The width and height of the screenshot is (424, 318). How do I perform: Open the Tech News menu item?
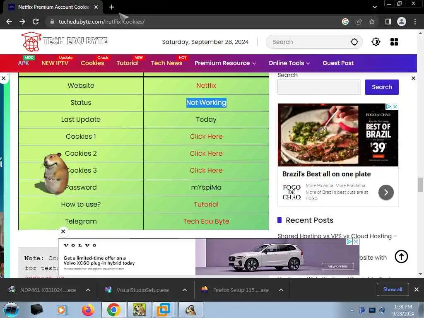tap(166, 63)
